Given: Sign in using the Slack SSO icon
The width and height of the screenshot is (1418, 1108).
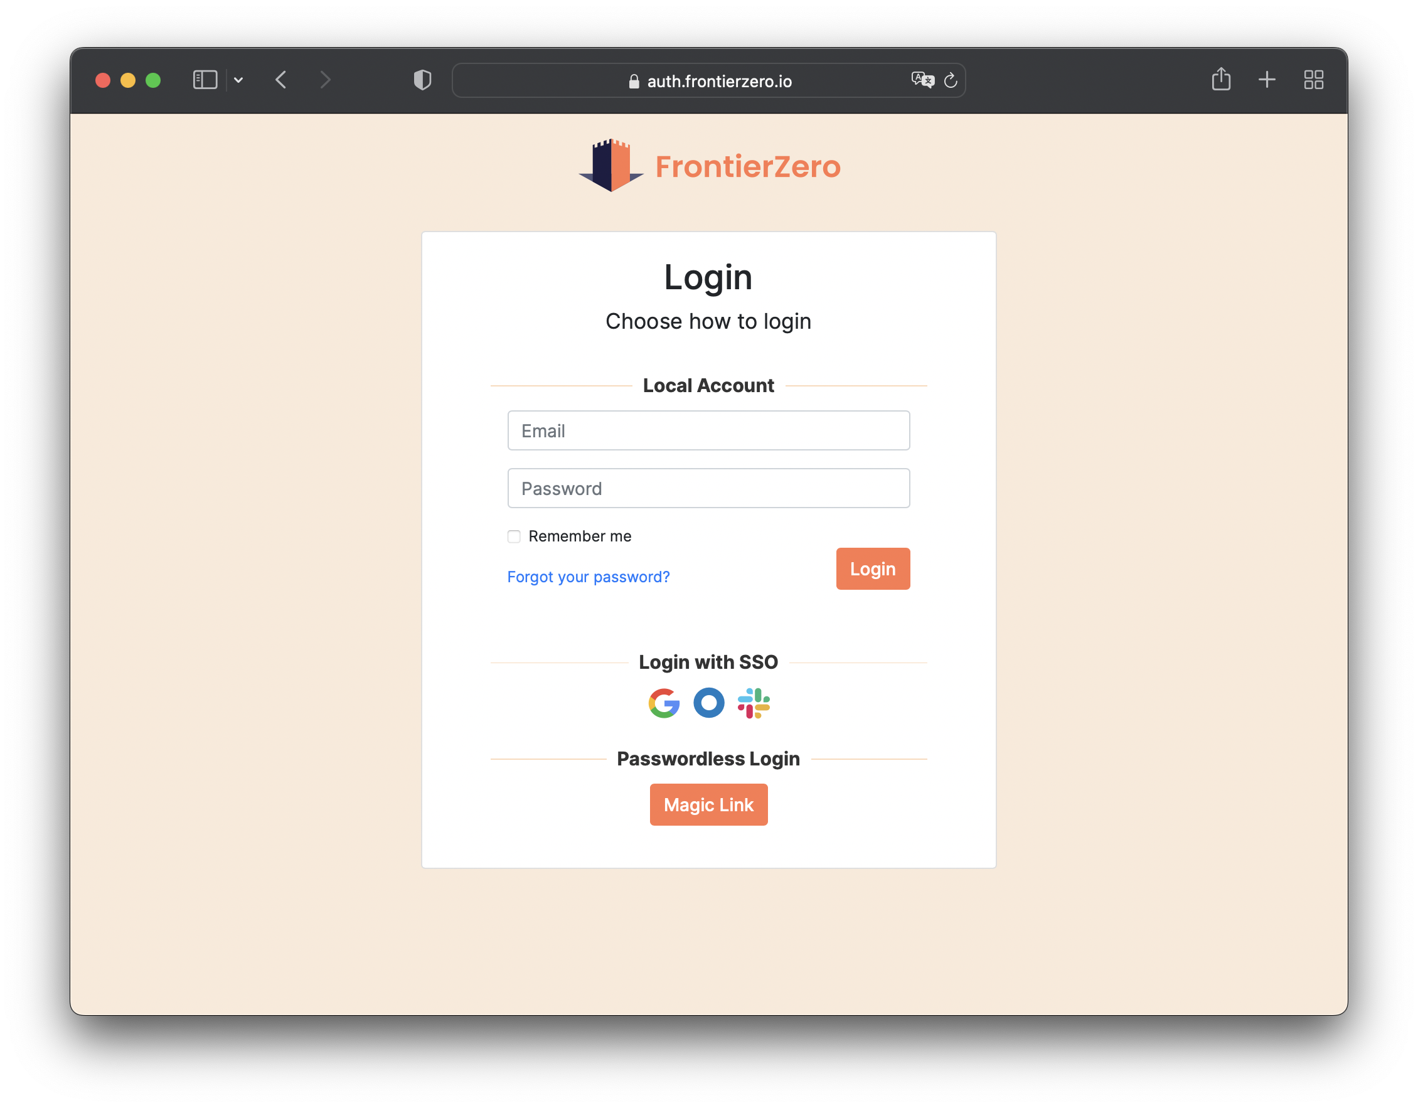Looking at the screenshot, I should [x=753, y=703].
